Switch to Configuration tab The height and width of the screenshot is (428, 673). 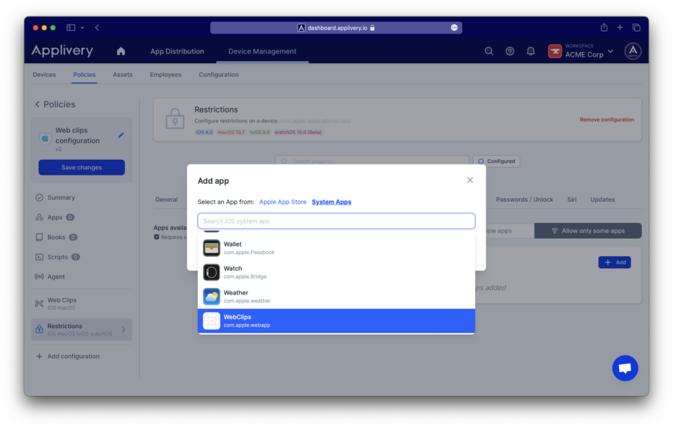point(218,75)
